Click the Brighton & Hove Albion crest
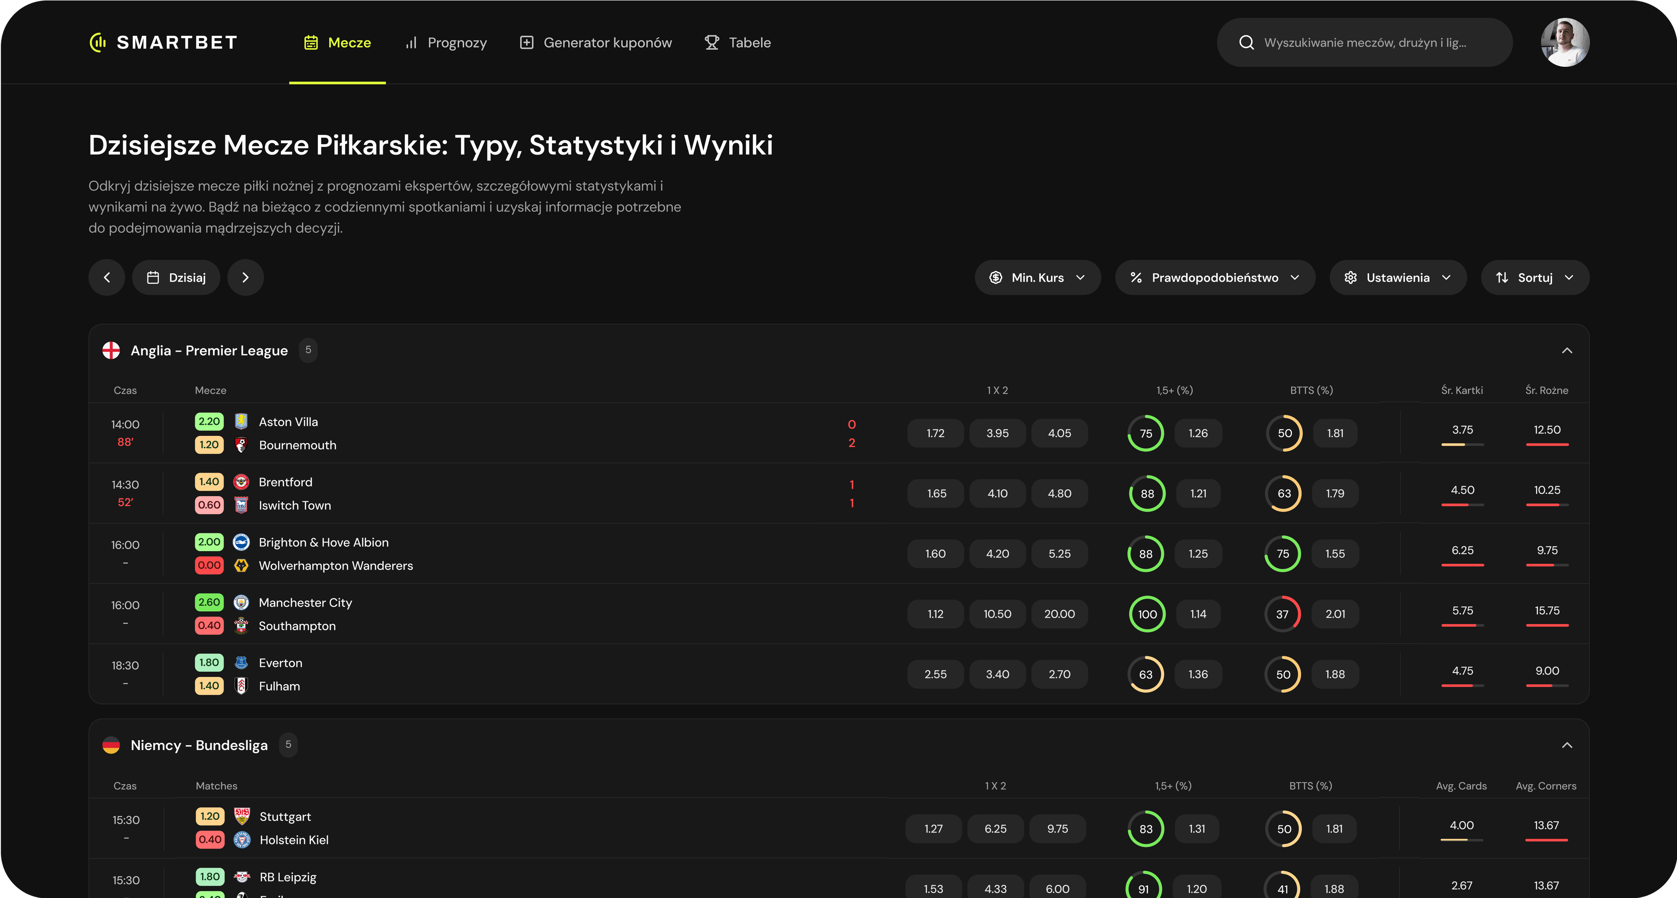Viewport: 1677px width, 898px height. 241,542
